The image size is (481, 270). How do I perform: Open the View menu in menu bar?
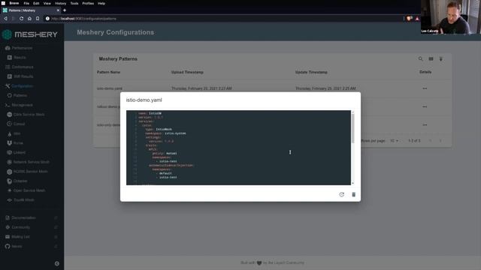coord(47,3)
